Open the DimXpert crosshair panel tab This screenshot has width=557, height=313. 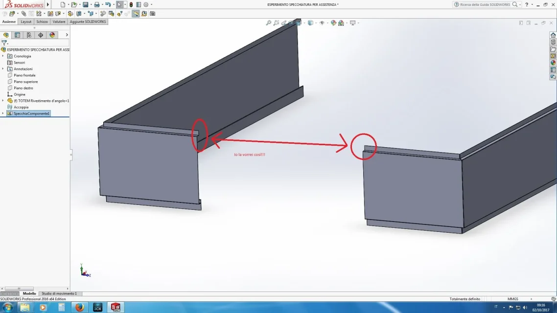(x=41, y=35)
